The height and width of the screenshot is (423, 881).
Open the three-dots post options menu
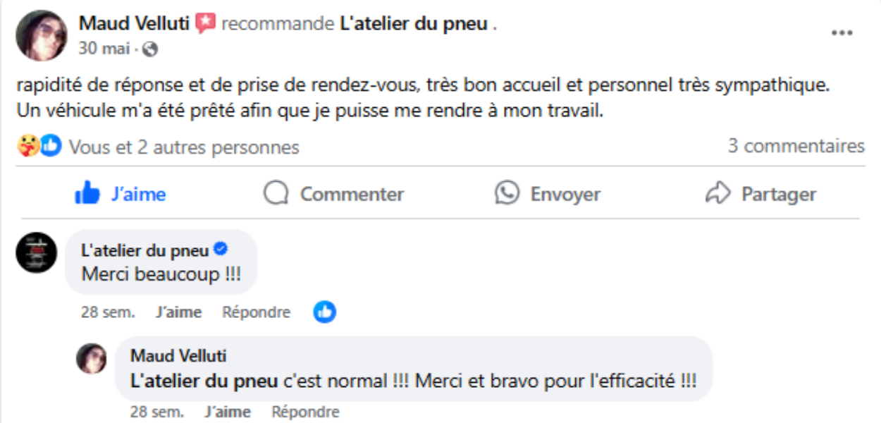(842, 34)
